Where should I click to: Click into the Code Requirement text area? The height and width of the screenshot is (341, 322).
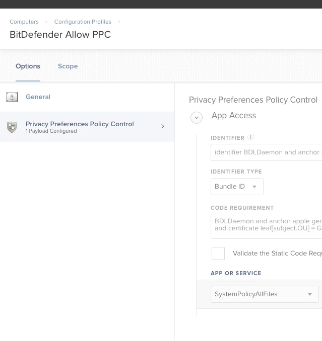(266, 226)
